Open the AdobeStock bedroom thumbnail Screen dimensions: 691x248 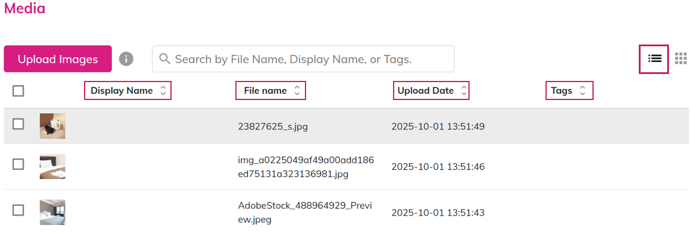(52, 212)
